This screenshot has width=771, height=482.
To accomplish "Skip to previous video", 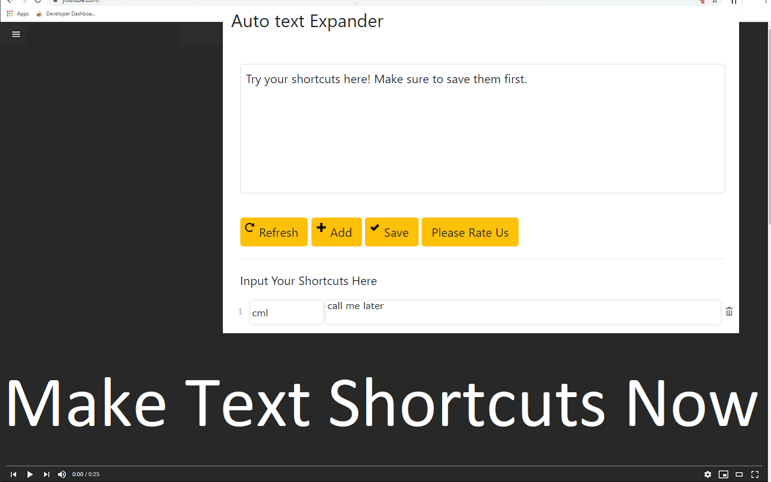I will 13,474.
